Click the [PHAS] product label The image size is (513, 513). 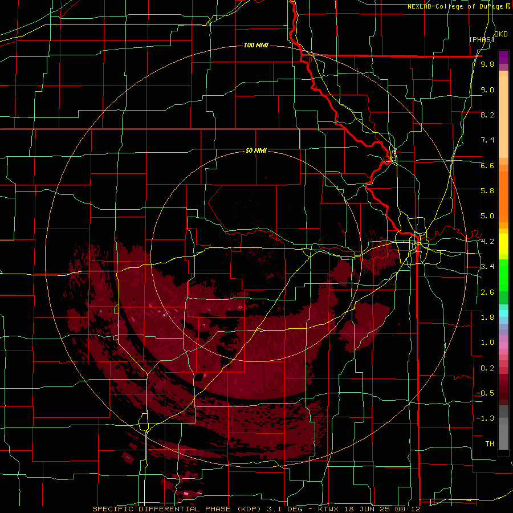tap(482, 39)
